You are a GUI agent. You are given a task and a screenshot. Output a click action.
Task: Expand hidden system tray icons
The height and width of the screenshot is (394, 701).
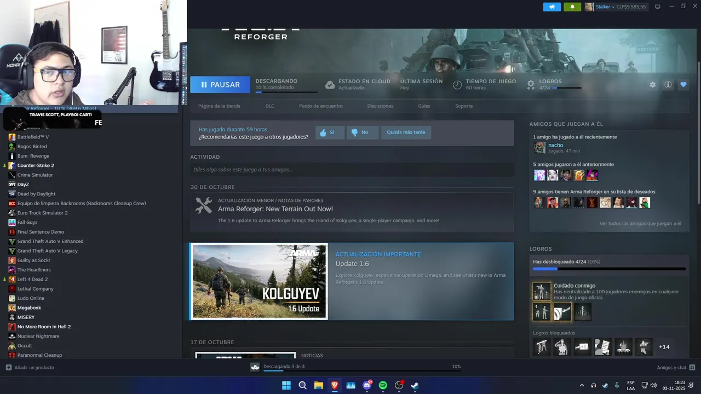(582, 385)
